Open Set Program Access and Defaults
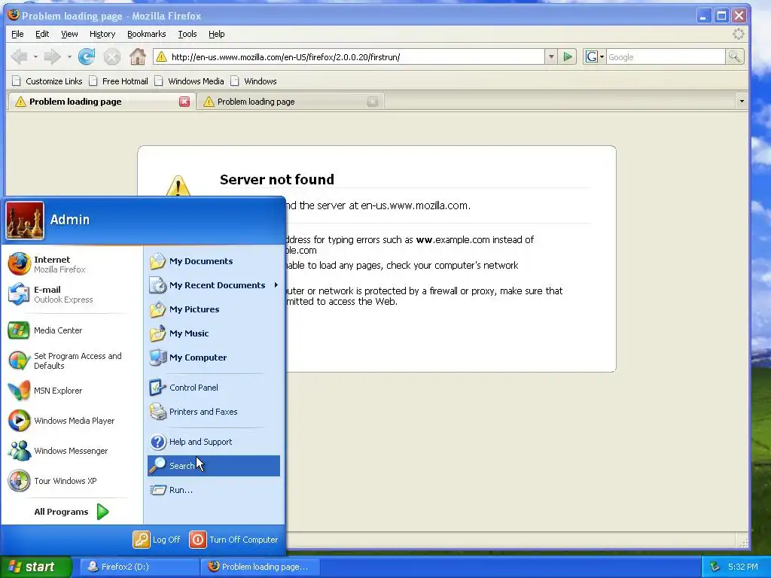The height and width of the screenshot is (578, 771). (72, 360)
